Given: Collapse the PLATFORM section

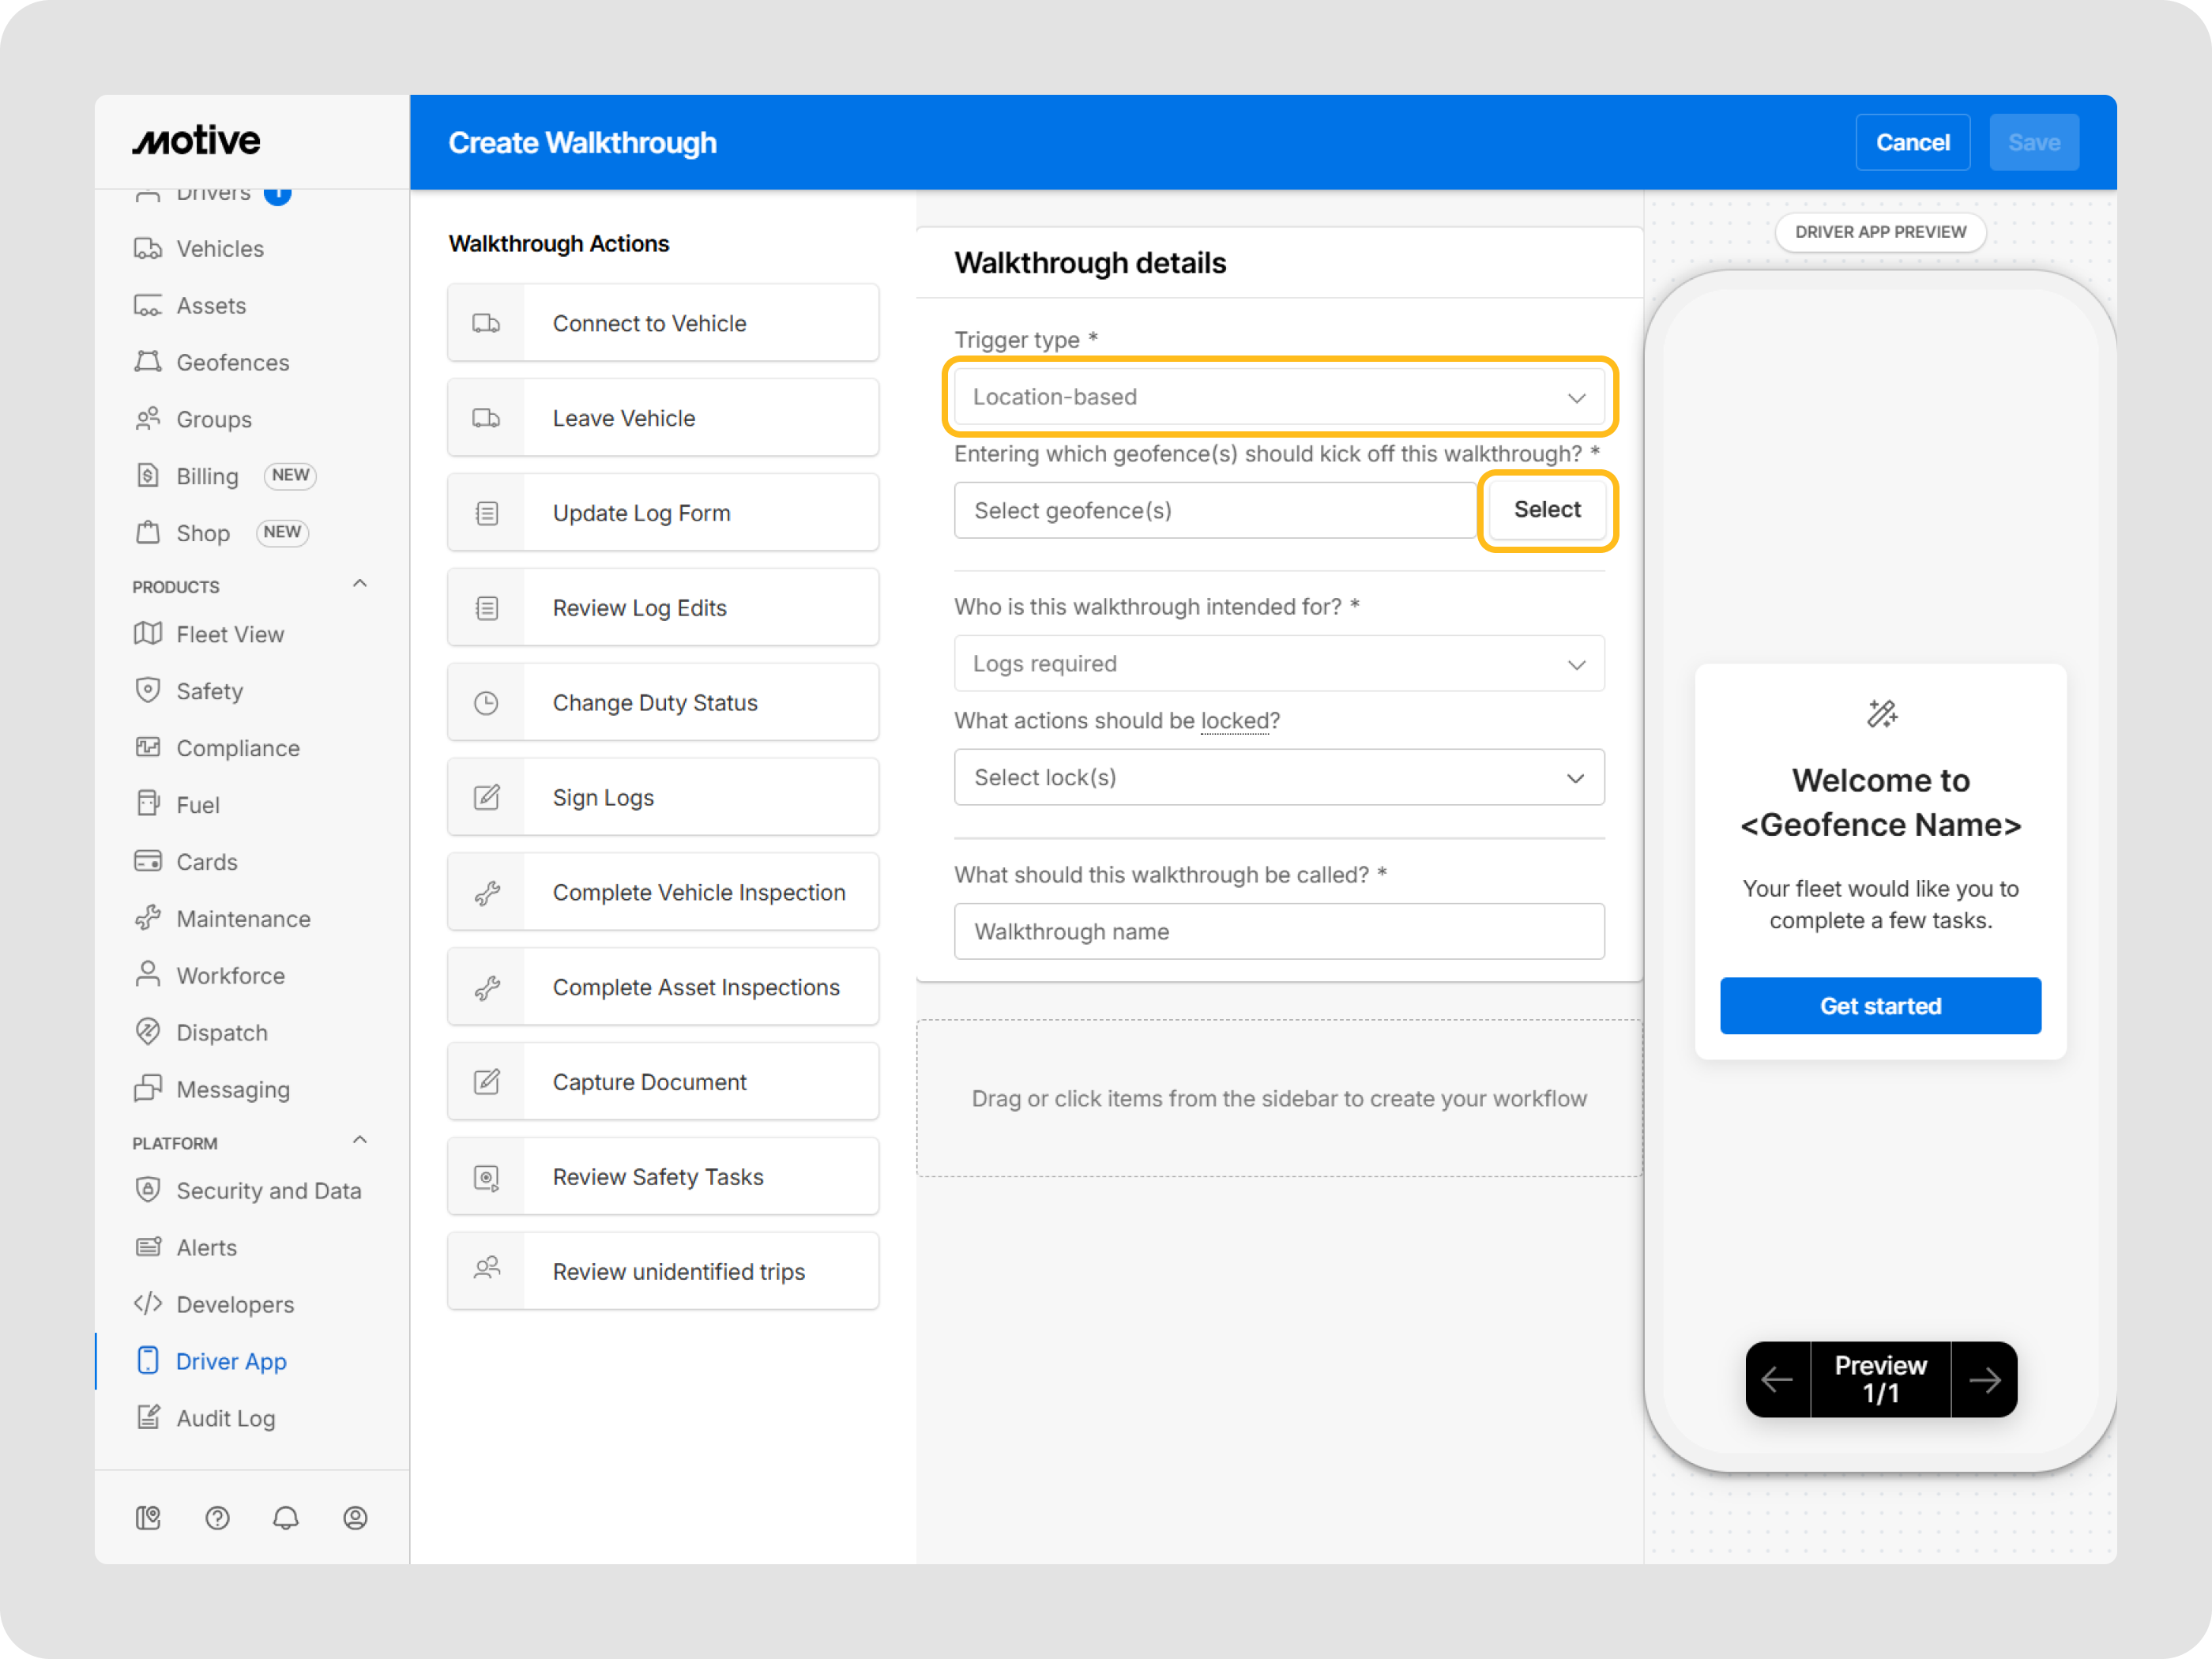Looking at the screenshot, I should tap(360, 1141).
